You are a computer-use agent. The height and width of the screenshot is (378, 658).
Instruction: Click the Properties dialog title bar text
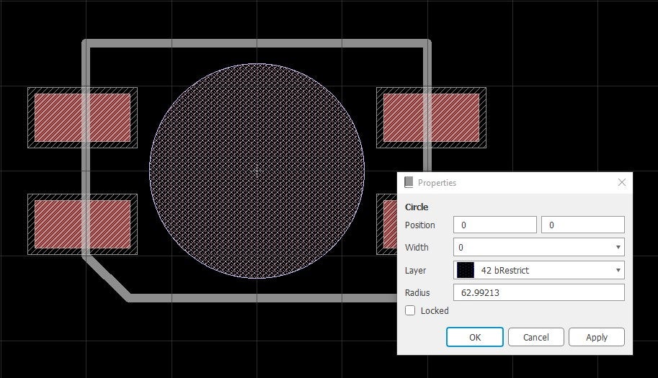coord(437,183)
